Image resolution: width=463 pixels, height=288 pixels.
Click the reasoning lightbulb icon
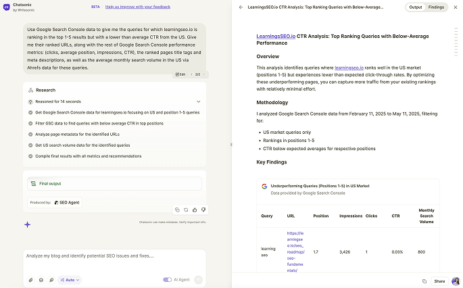pos(30,101)
